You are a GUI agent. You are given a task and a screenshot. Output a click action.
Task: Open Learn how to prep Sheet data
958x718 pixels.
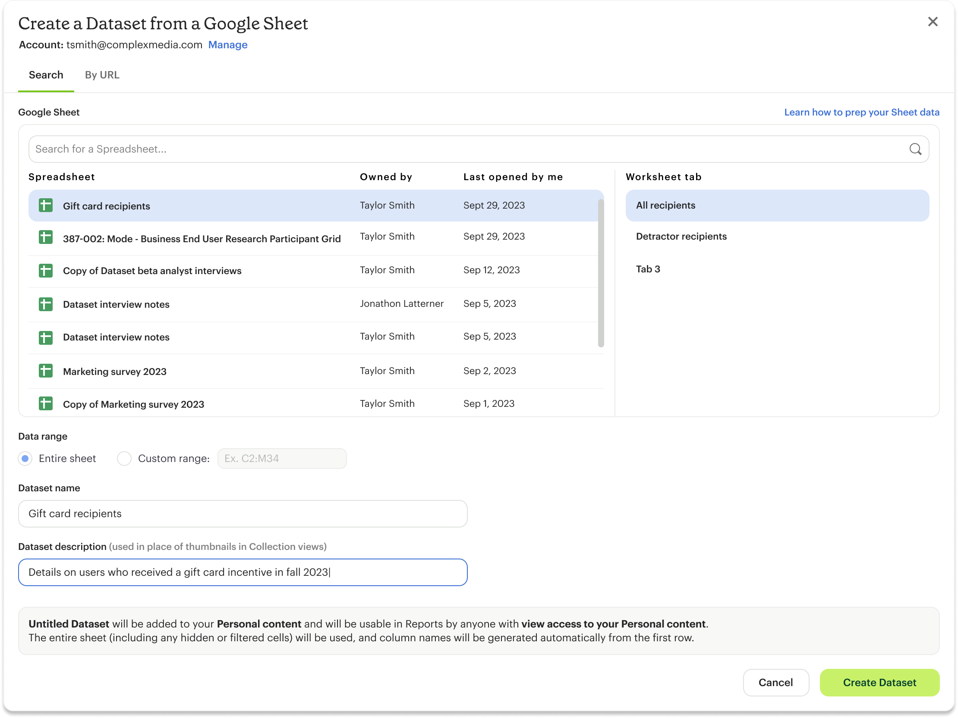[x=861, y=112]
